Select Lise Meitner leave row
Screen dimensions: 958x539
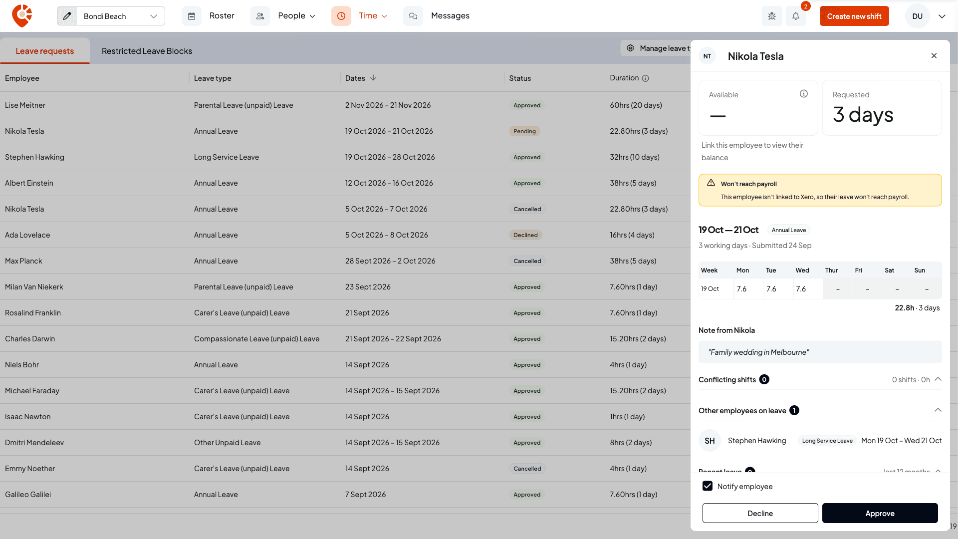345,105
